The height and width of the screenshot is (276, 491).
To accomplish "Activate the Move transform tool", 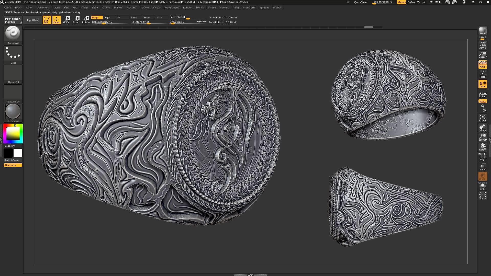I will (66, 20).
